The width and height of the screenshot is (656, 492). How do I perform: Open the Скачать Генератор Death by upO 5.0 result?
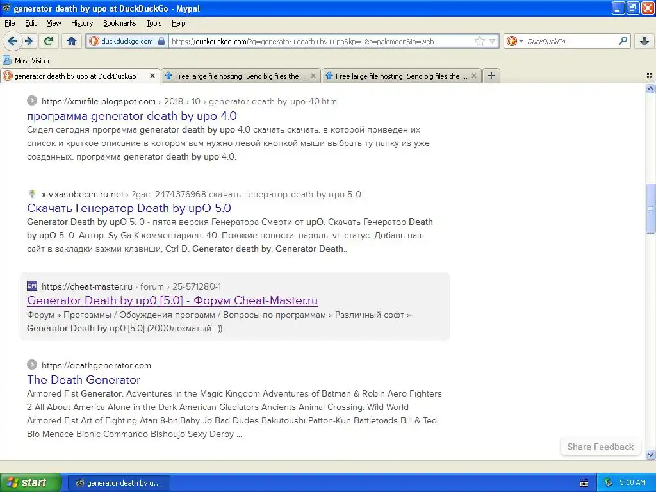click(x=129, y=208)
